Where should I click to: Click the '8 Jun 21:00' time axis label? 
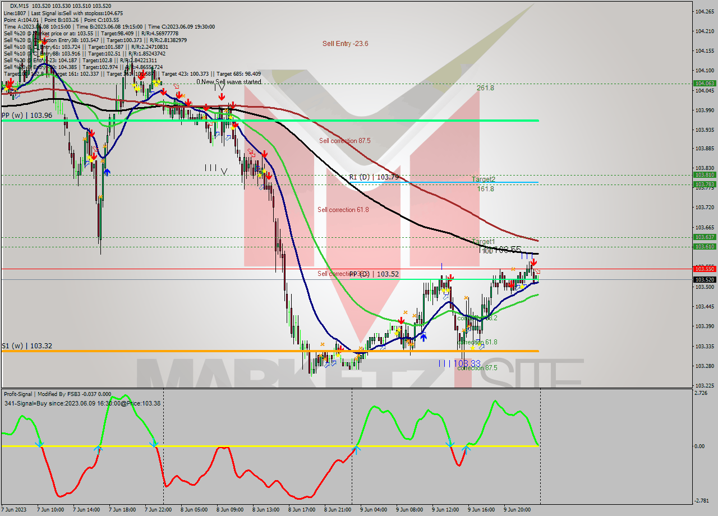point(338,510)
